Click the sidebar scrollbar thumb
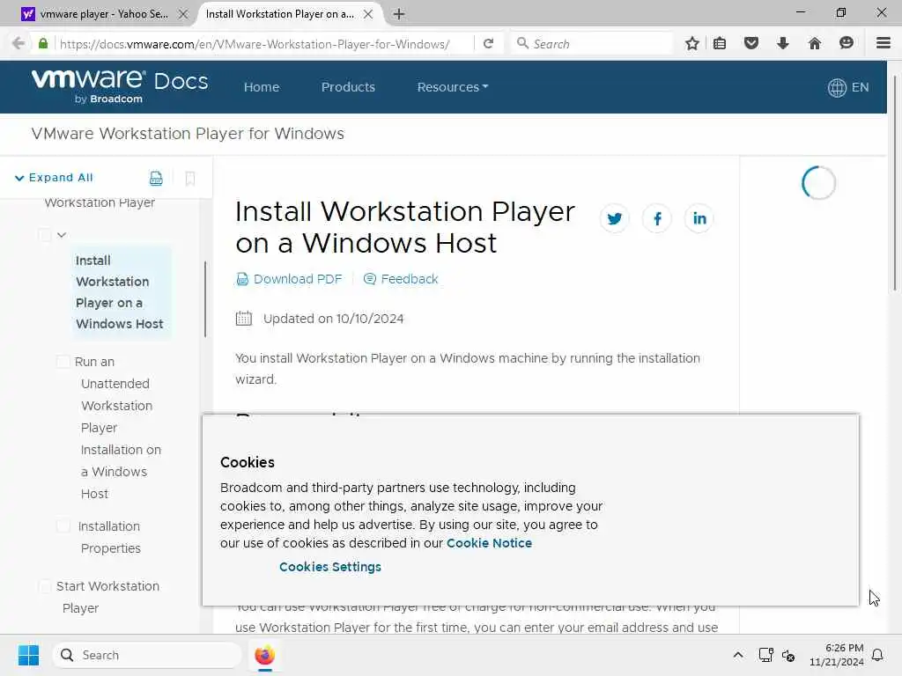This screenshot has width=902, height=676. coord(205,299)
